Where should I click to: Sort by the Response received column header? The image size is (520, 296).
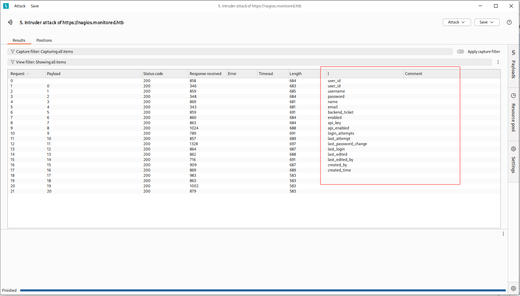coord(208,74)
